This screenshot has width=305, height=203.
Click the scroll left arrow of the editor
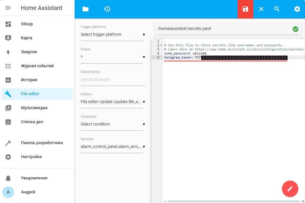pos(165,202)
